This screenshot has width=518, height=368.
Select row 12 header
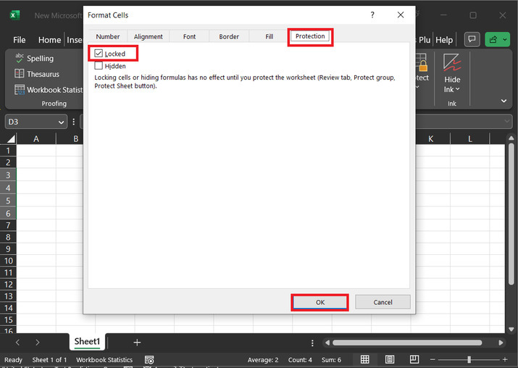point(8,285)
